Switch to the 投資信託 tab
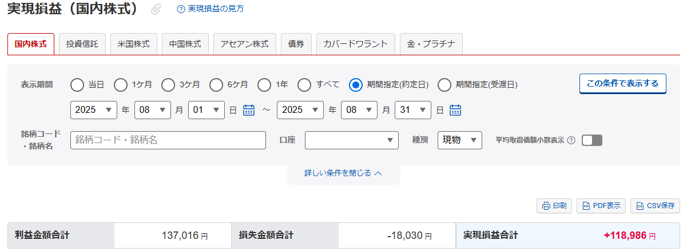Image resolution: width=683 pixels, height=252 pixels. click(x=82, y=44)
